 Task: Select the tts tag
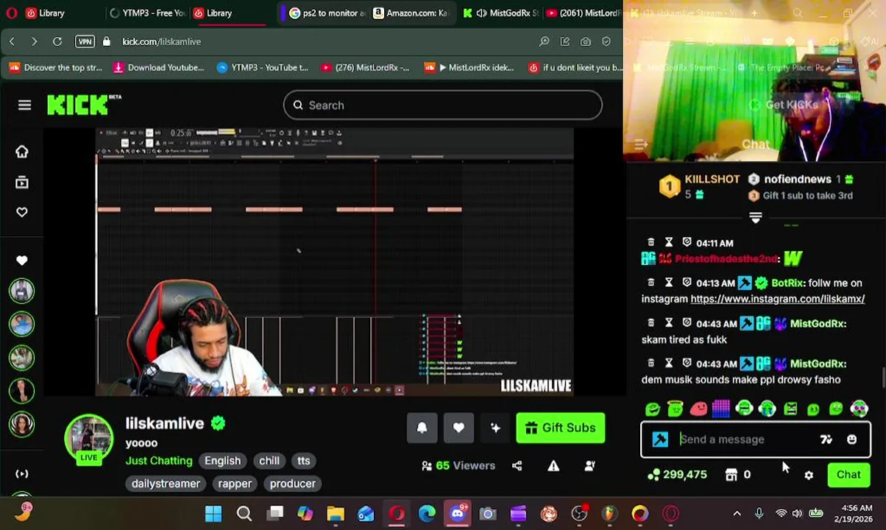(304, 461)
